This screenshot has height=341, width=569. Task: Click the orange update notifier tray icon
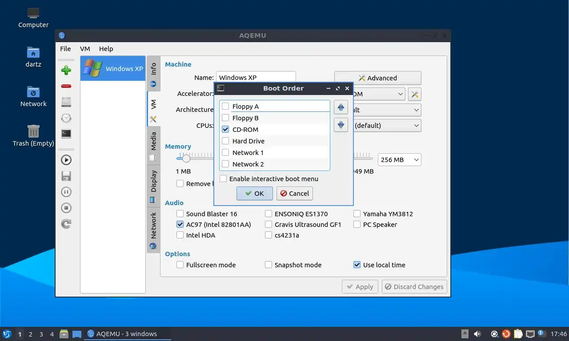tap(506, 334)
